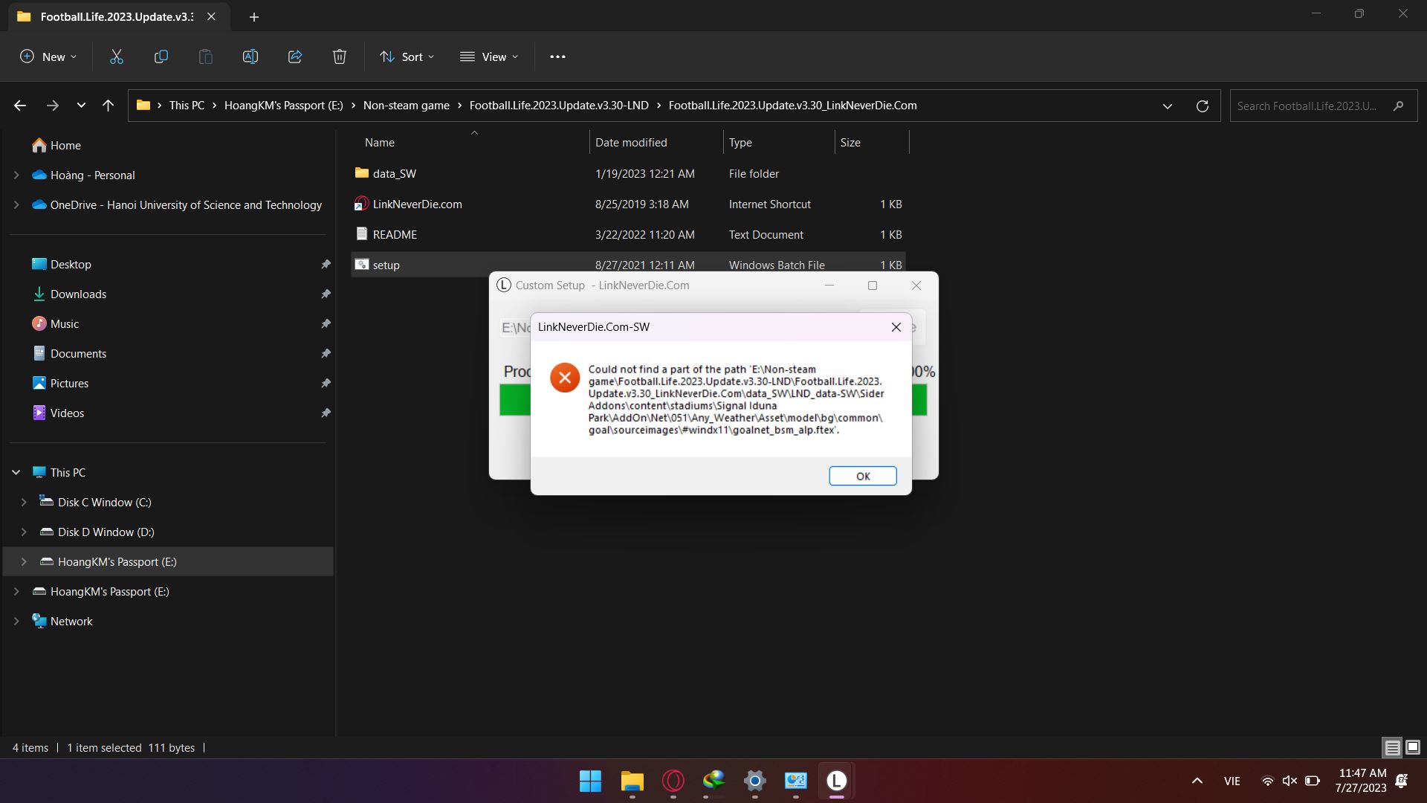Open the data_SW folder
Screen dimensions: 1427x803
(395, 172)
